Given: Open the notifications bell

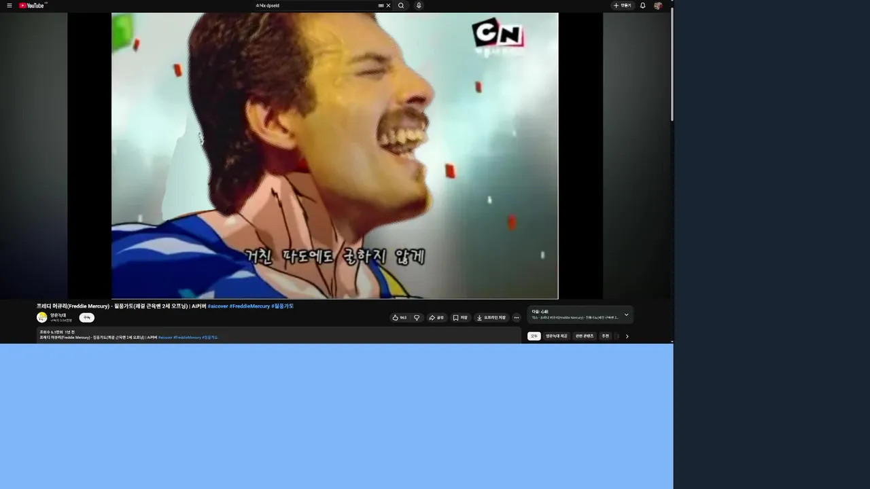Looking at the screenshot, I should click(642, 5).
